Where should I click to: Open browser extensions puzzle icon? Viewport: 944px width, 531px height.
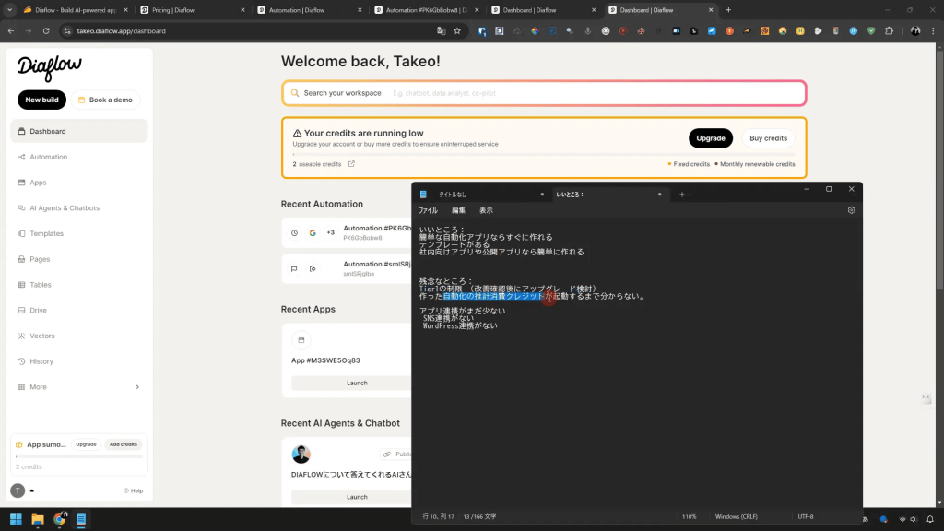[x=890, y=30]
